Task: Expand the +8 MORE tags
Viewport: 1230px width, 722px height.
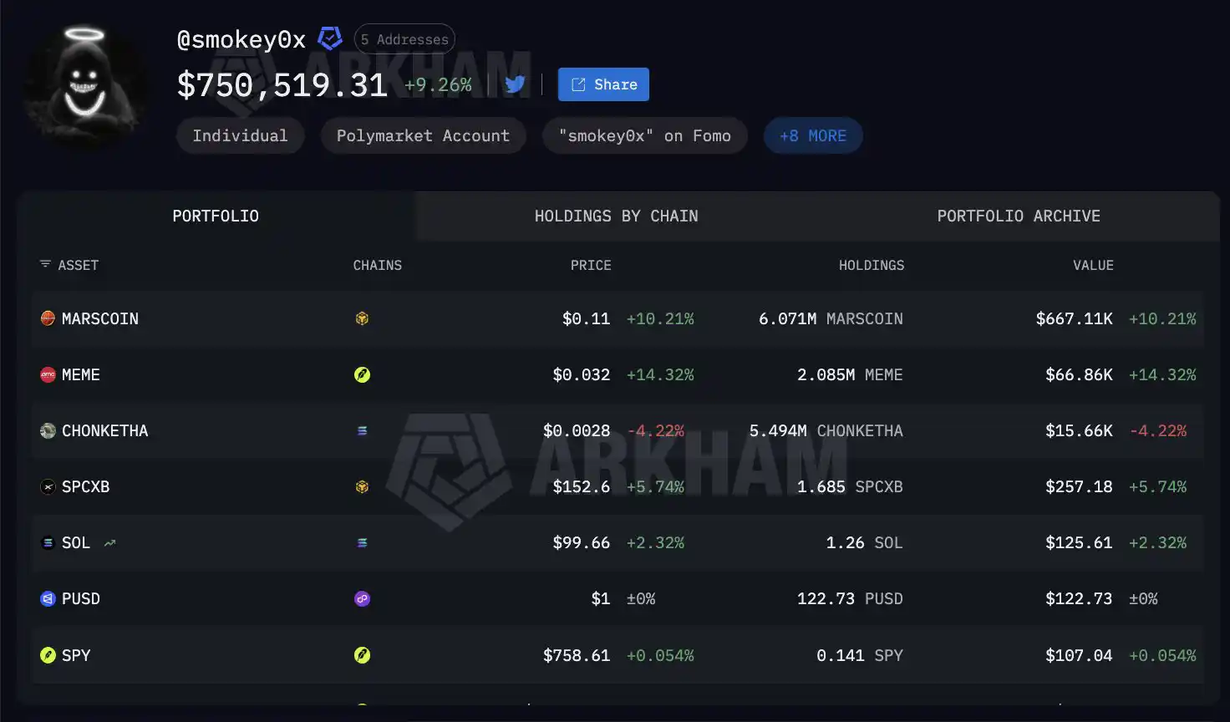Action: 813,135
